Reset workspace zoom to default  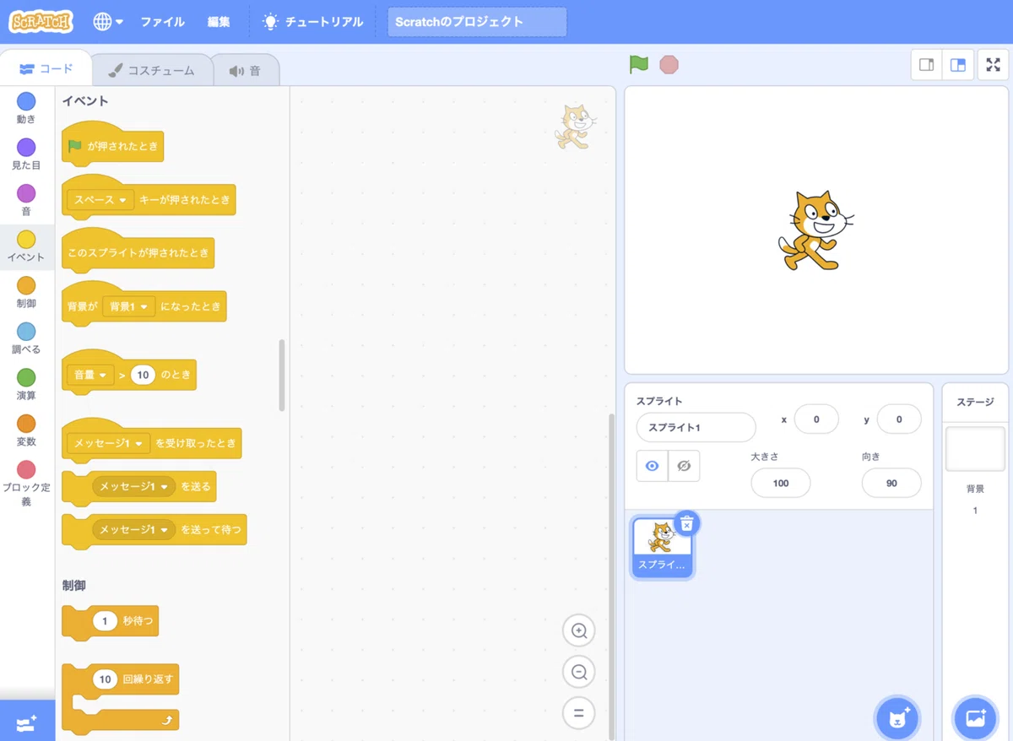click(579, 712)
